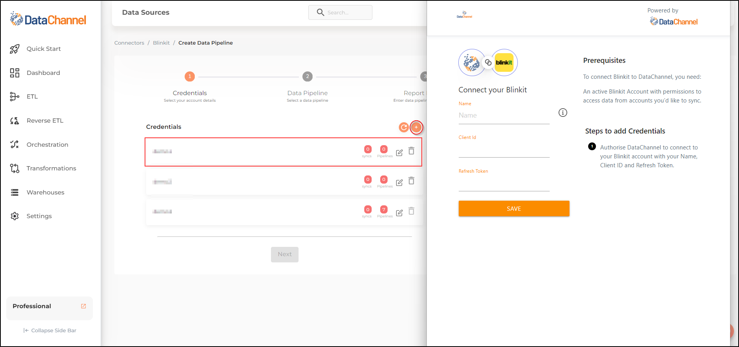Click the 7 Pipelines badge
The image size is (739, 347).
pos(384,210)
